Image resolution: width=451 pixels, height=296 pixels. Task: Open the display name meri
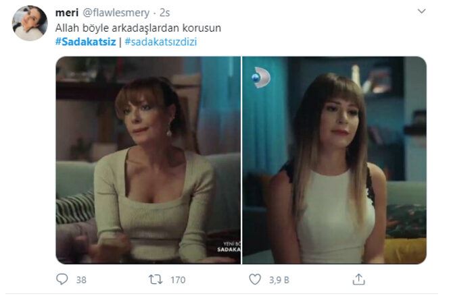[67, 13]
